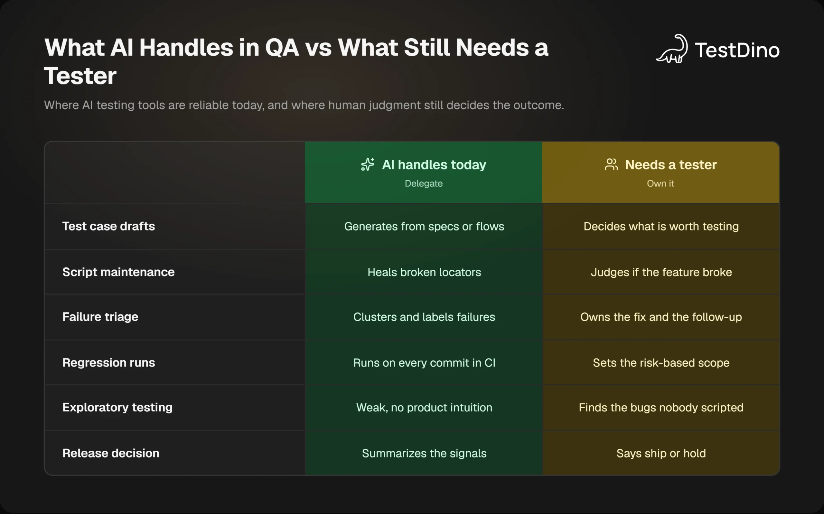Click 'Finds the bugs nobody scripted' cell
The height and width of the screenshot is (514, 824).
pyautogui.click(x=661, y=408)
